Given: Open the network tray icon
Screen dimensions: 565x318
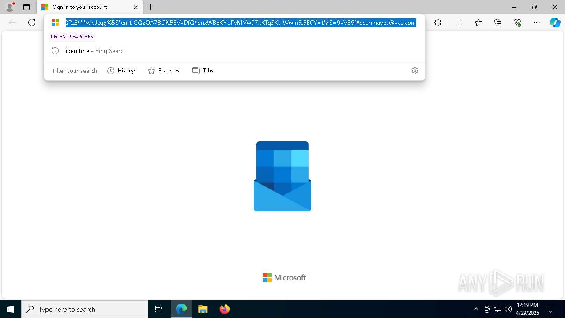Looking at the screenshot, I should 497,309.
